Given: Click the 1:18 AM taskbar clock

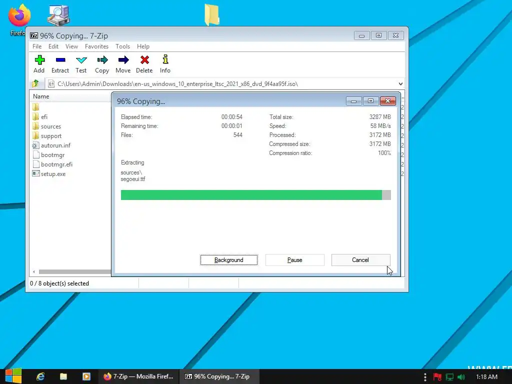Looking at the screenshot, I should (x=487, y=377).
